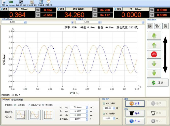Click the 10.00 mm spinner arrows
This screenshot has width=170, height=126.
tap(114, 118)
